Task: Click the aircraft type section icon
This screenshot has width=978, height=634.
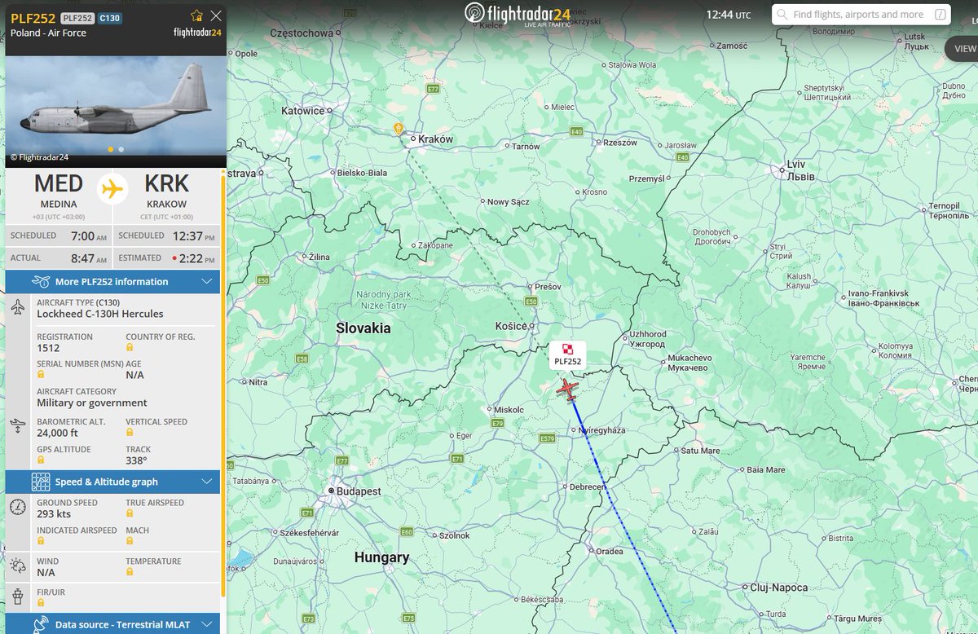Action: [18, 308]
